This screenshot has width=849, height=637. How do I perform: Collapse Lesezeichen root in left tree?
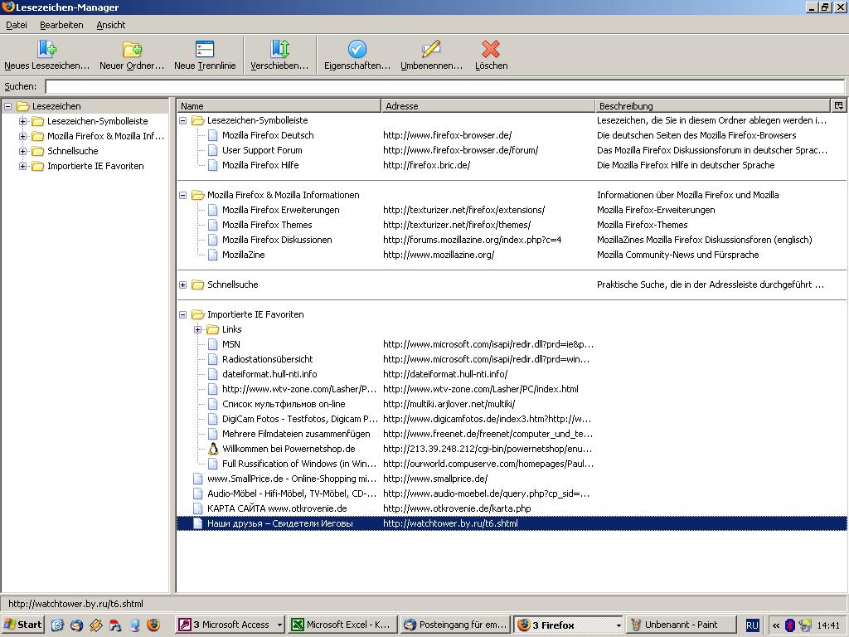click(x=7, y=106)
